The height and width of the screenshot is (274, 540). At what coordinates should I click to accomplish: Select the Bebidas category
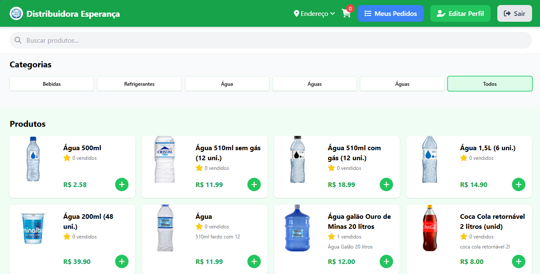coord(52,84)
